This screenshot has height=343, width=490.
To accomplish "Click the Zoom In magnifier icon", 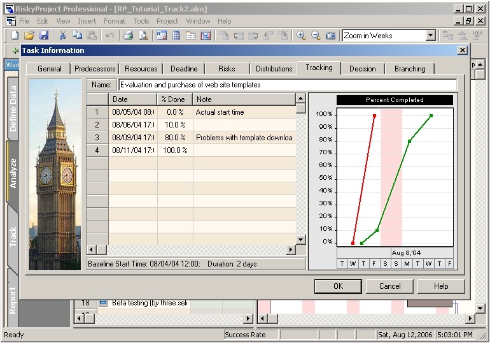I will (301, 35).
